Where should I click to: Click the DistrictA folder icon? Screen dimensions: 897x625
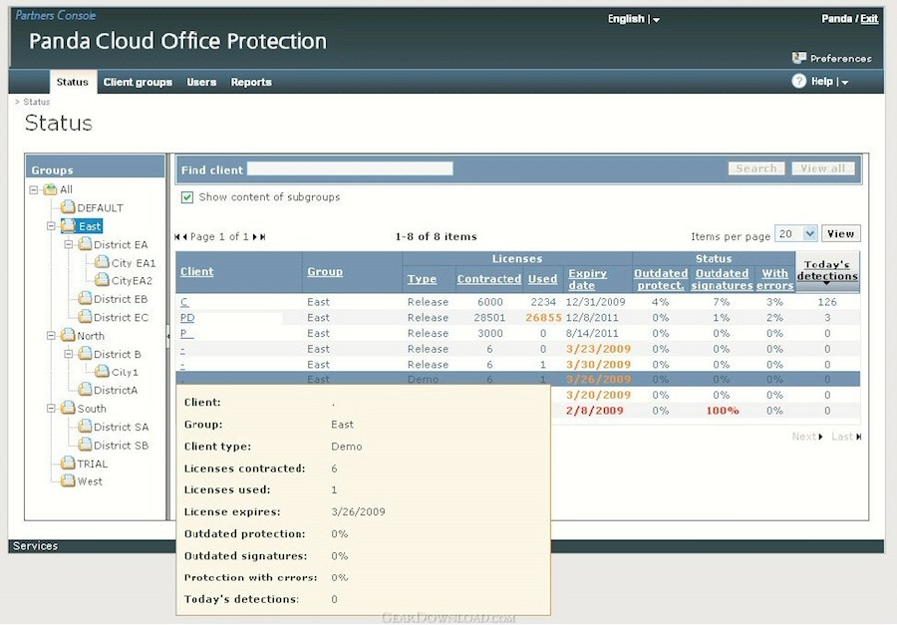tap(85, 390)
